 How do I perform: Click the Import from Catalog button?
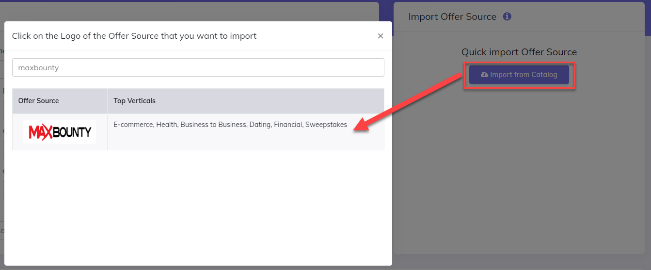(x=519, y=75)
